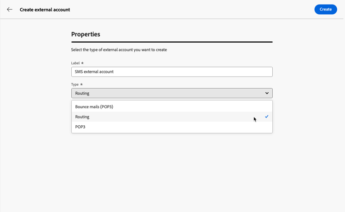Pick the POP3 option in list
The width and height of the screenshot is (345, 212).
(80, 127)
